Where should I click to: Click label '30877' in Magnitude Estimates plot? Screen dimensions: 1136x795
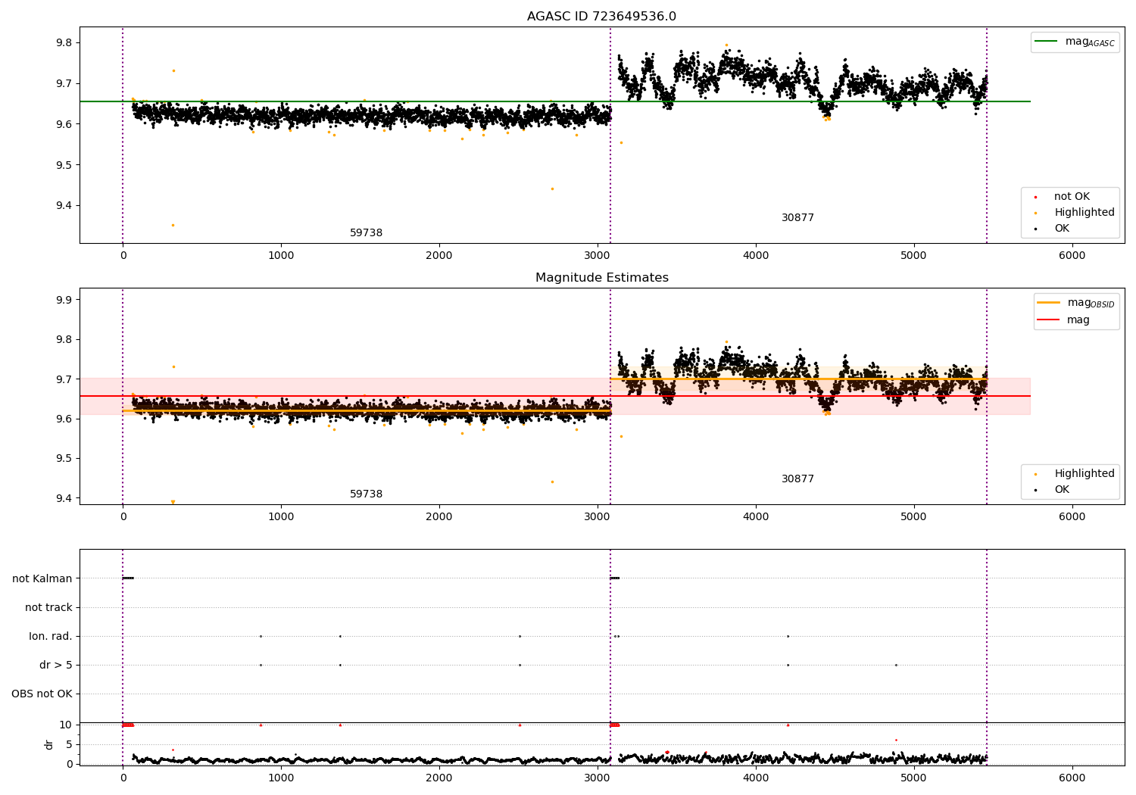click(x=797, y=479)
